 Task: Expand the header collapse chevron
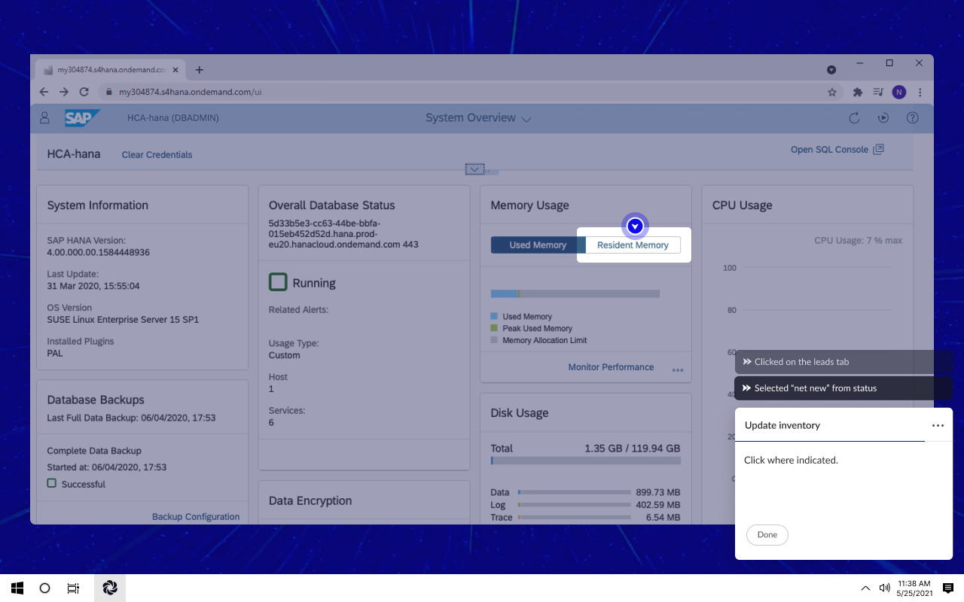(474, 169)
